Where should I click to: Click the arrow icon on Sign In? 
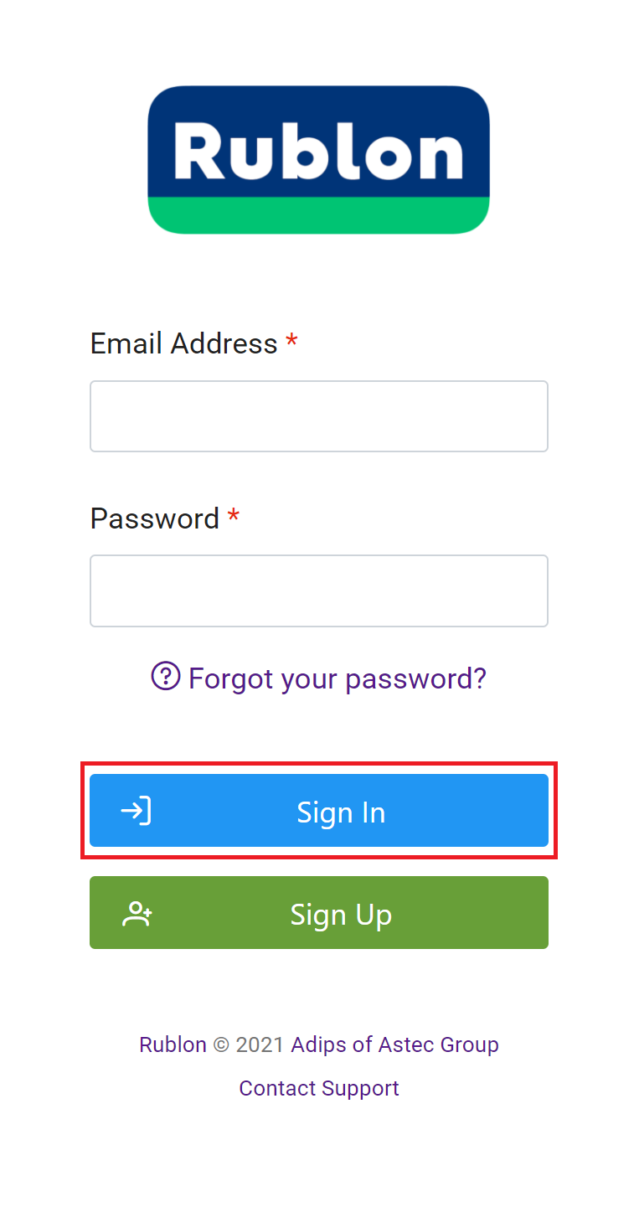coord(136,811)
